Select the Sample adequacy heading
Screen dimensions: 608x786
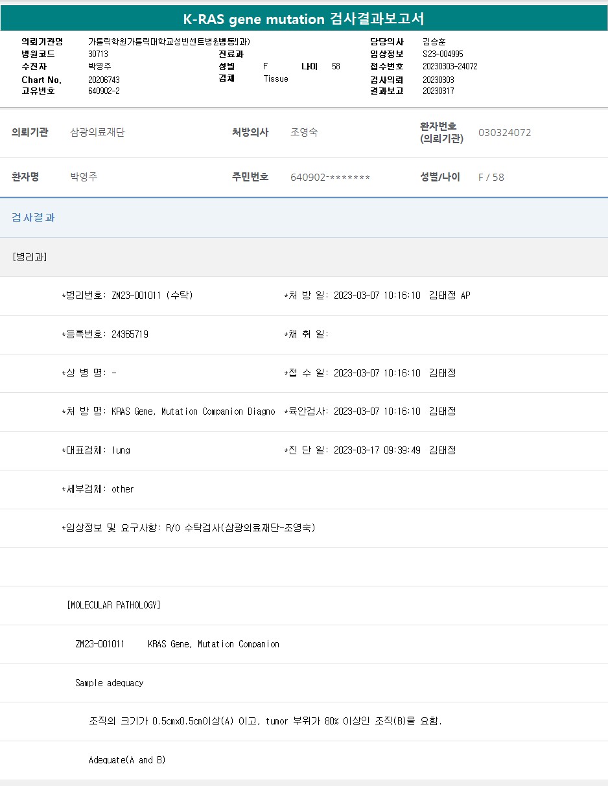[x=109, y=683]
